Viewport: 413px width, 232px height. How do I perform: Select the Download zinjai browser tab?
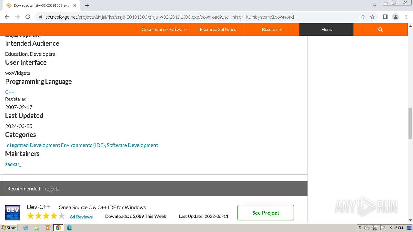pos(41,5)
